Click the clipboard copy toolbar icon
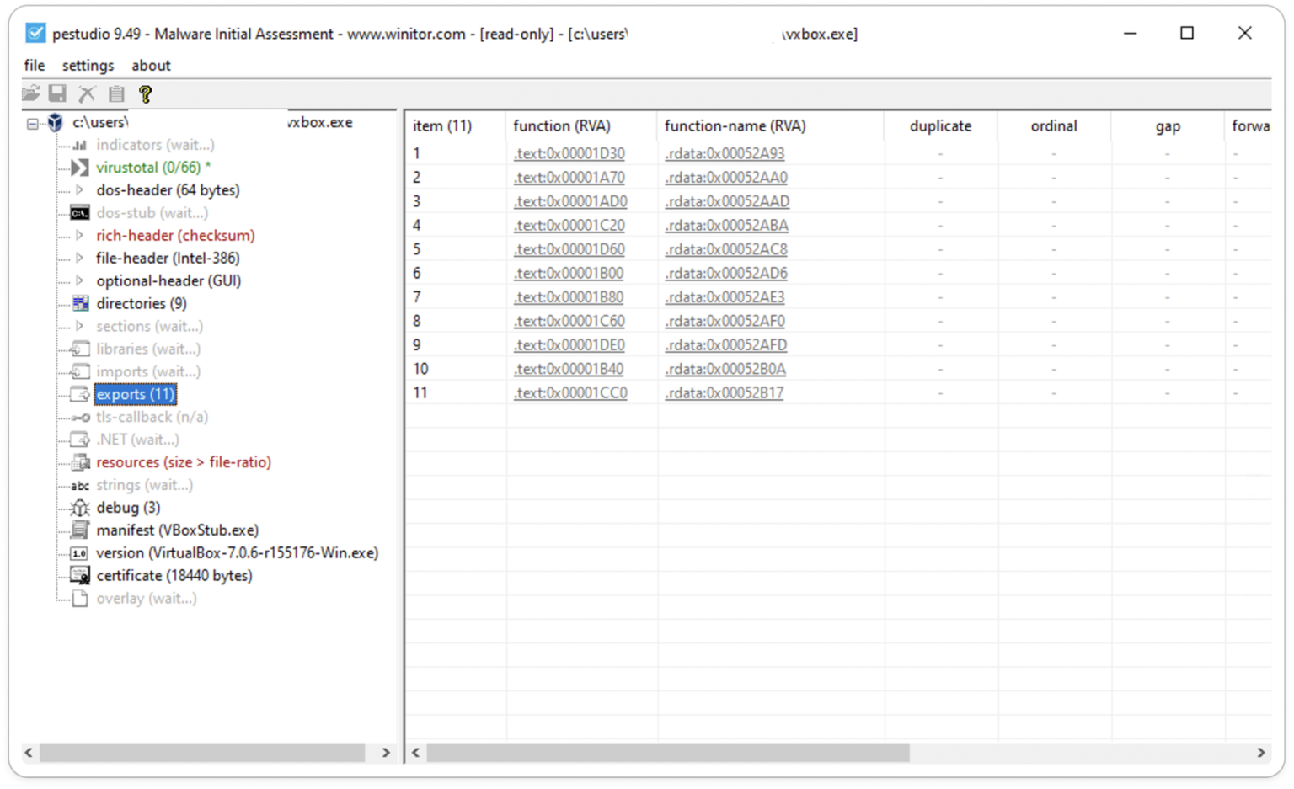This screenshot has height=789, width=1294. click(115, 93)
